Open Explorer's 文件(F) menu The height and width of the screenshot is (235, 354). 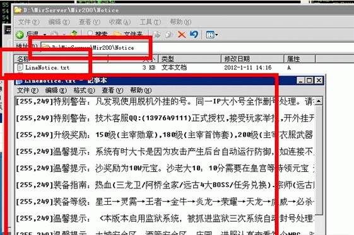pos(28,22)
